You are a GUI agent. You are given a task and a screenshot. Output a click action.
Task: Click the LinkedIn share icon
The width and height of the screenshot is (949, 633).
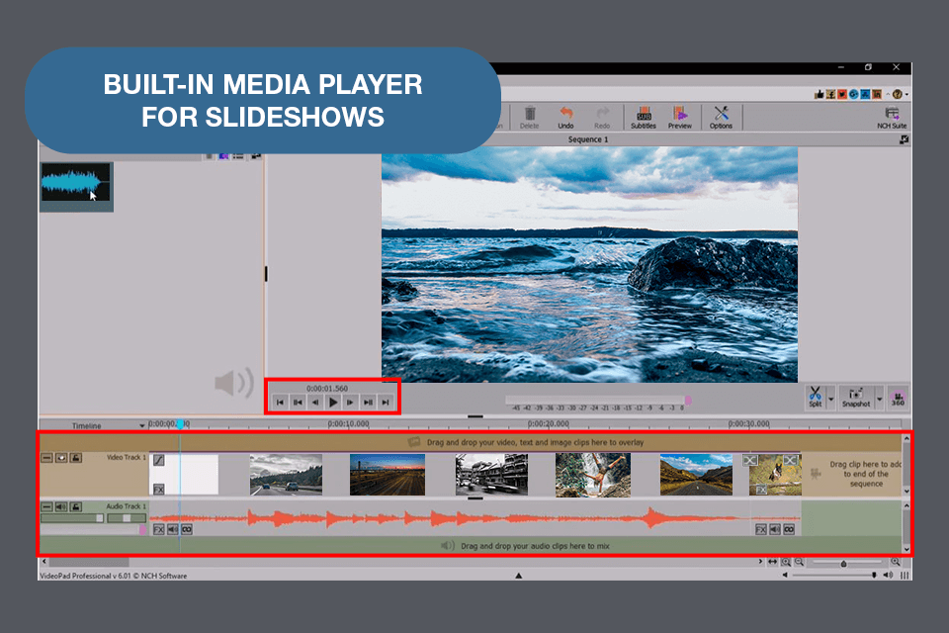877,94
